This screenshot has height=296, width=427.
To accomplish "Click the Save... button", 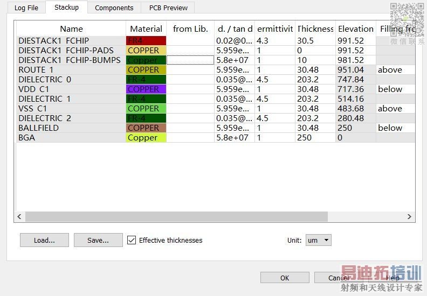I will [x=98, y=240].
